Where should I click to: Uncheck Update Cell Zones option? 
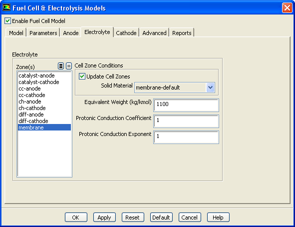82,76
